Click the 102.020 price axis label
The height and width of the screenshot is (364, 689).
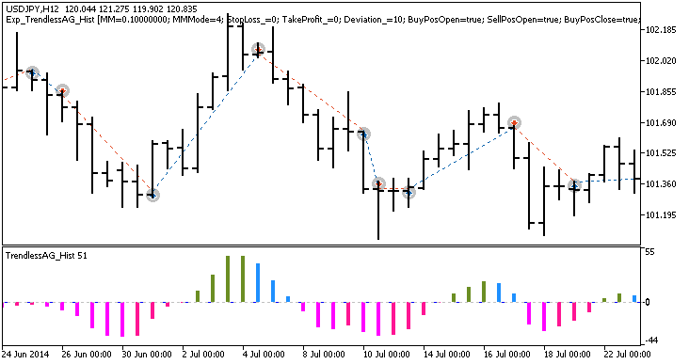(x=661, y=60)
